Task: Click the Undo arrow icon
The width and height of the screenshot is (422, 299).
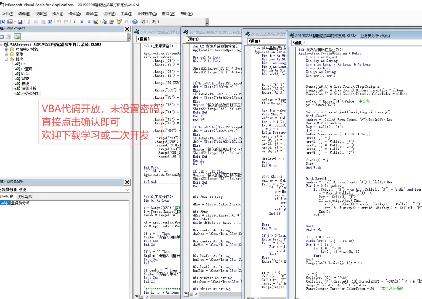Action: 59,22
